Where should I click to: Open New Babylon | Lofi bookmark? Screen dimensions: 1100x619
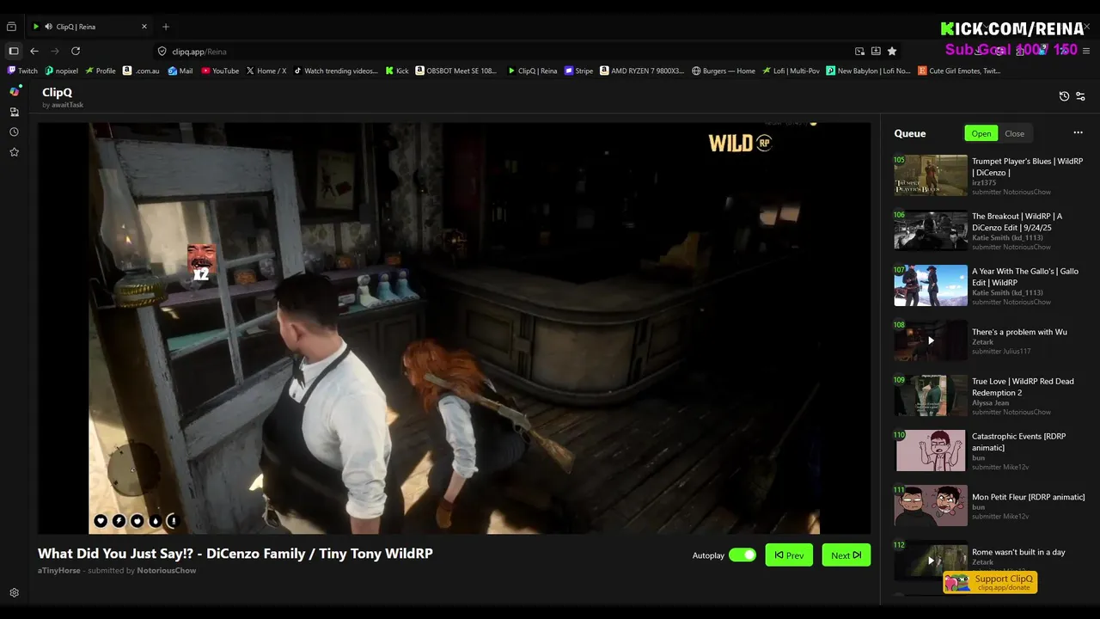point(869,71)
